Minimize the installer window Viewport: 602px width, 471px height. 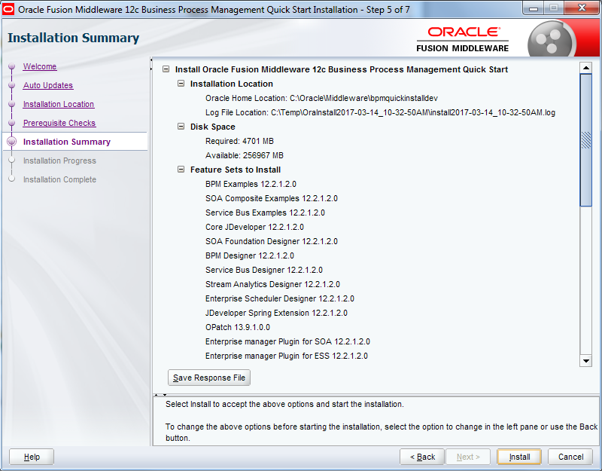point(534,8)
